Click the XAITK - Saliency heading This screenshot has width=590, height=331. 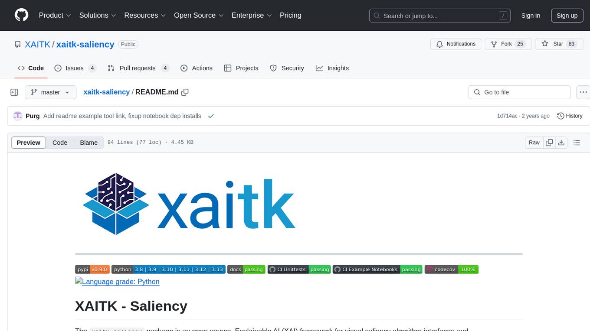131,306
